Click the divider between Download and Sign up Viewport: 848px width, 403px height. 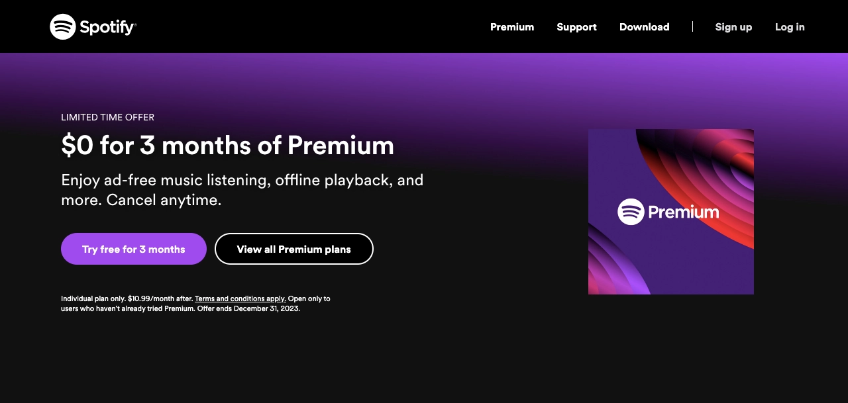pyautogui.click(x=692, y=26)
